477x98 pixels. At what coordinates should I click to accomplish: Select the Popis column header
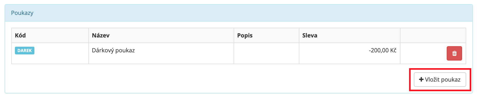(245, 35)
